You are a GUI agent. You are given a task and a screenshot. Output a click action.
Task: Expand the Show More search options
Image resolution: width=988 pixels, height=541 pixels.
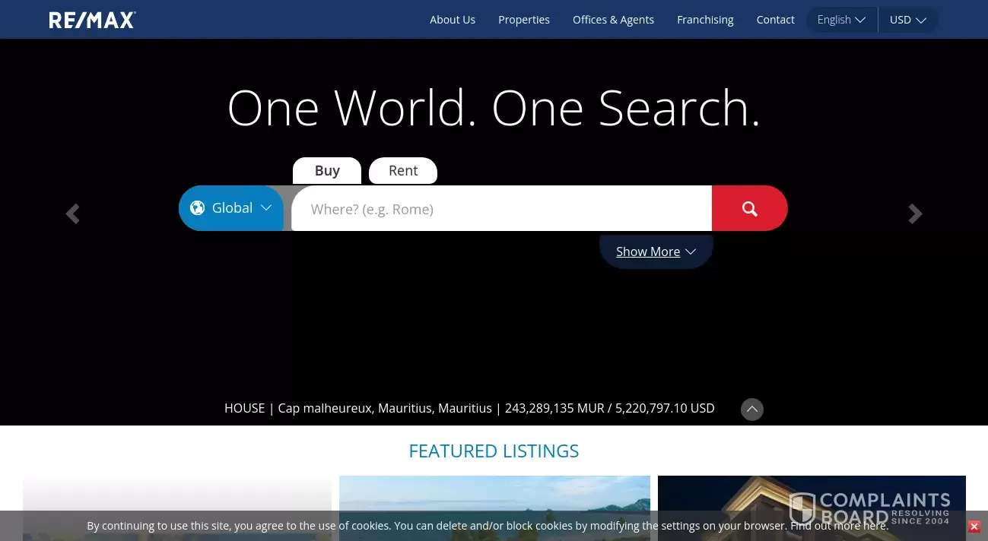(x=648, y=252)
